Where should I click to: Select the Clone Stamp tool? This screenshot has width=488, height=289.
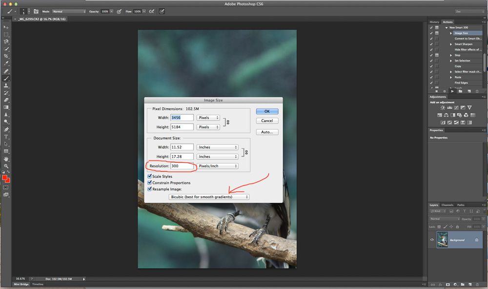(x=6, y=85)
